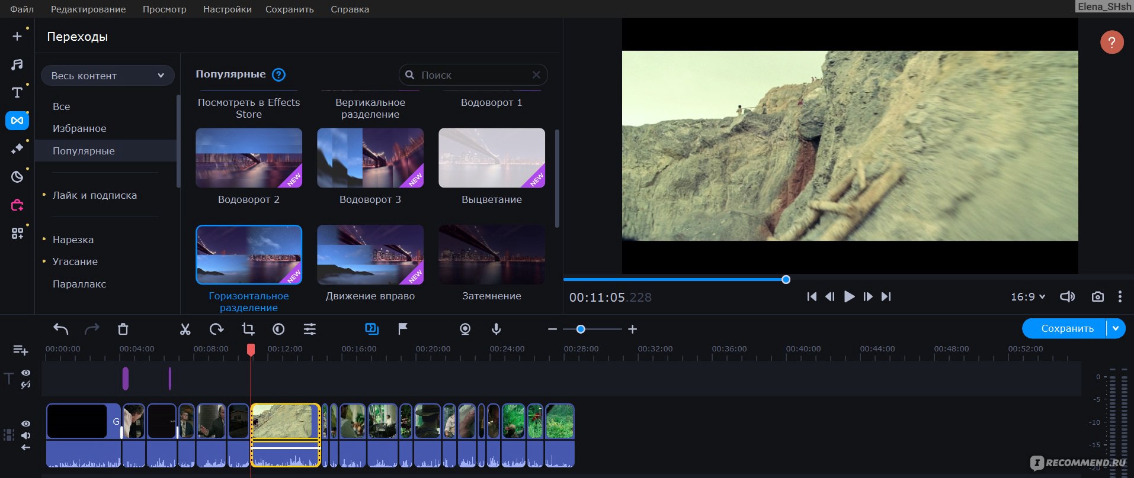The image size is (1134, 478).
Task: Split the clip with scissors tool
Action: coord(185,329)
